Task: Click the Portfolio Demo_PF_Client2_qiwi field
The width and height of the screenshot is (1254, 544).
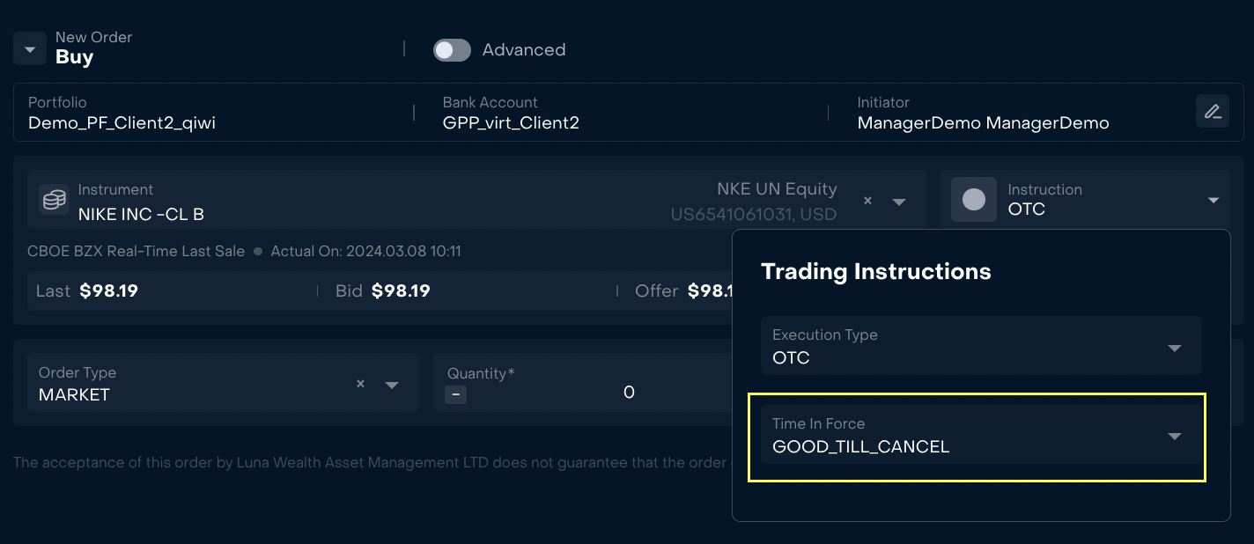Action: [122, 122]
